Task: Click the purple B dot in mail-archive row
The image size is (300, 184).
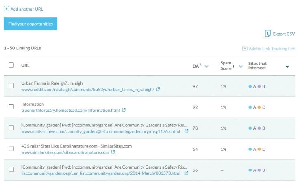Action: point(259,128)
